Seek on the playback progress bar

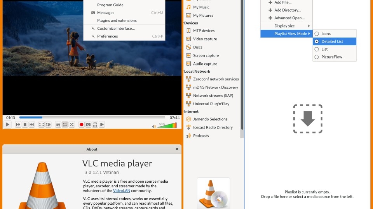[92, 117]
